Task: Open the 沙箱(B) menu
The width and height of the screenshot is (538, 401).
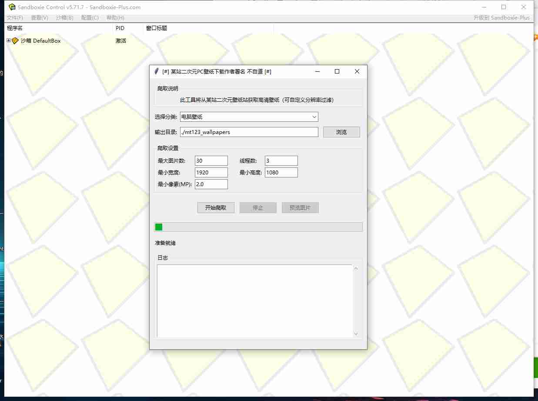Action: click(x=64, y=18)
